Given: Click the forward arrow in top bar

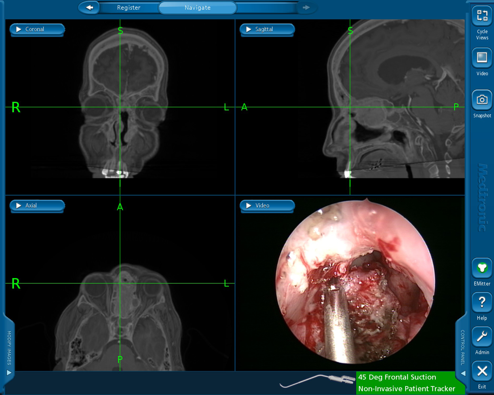Looking at the screenshot, I should click(x=306, y=8).
